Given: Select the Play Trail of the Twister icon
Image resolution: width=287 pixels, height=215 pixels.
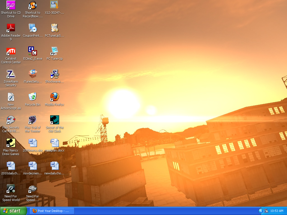Looking at the screenshot, I should (x=33, y=120).
